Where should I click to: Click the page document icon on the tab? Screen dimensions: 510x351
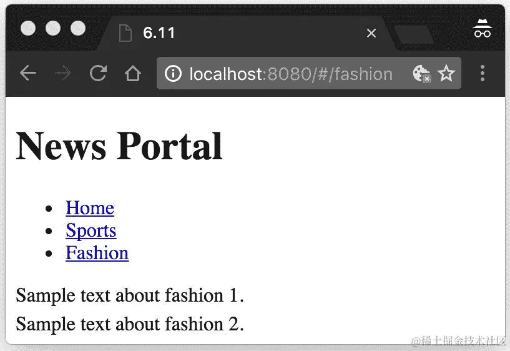pos(125,33)
